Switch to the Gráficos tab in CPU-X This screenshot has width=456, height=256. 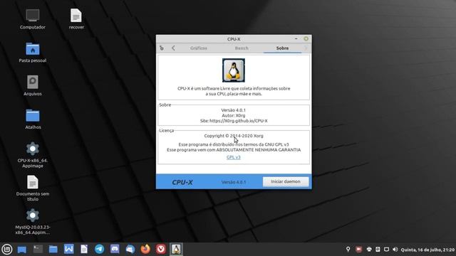pos(199,48)
